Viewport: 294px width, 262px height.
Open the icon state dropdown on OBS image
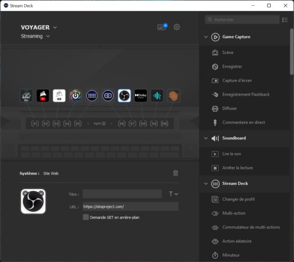(42, 193)
